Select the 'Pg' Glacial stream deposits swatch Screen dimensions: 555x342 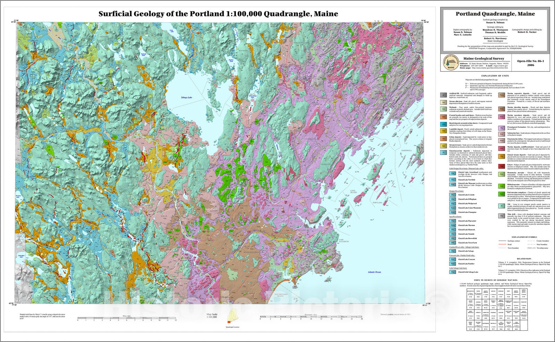[502, 156]
